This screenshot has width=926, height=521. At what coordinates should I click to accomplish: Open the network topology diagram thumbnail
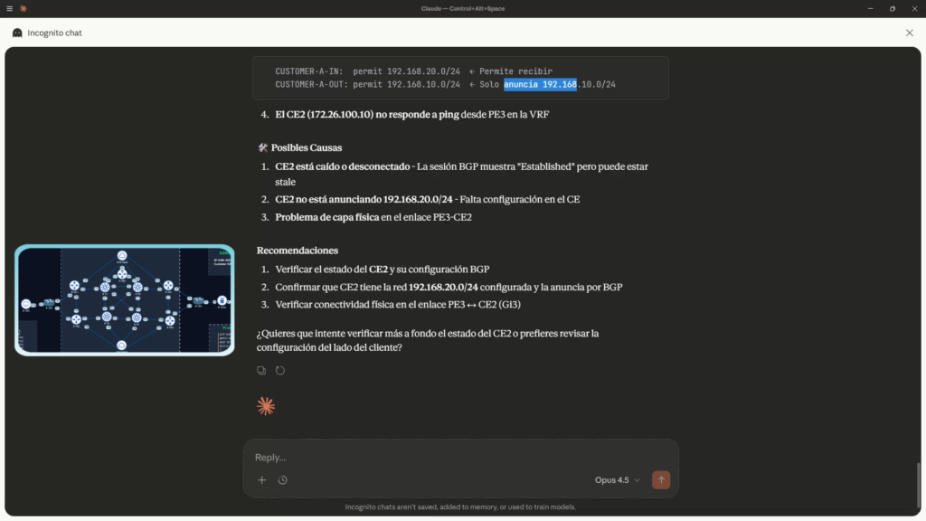(125, 299)
